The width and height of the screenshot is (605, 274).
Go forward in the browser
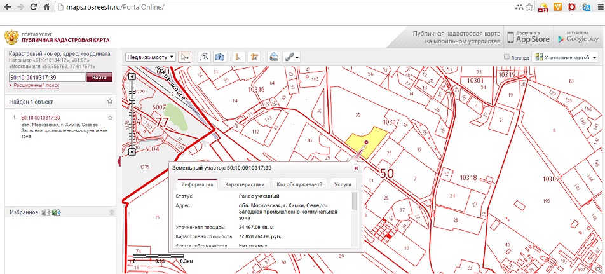coord(20,7)
